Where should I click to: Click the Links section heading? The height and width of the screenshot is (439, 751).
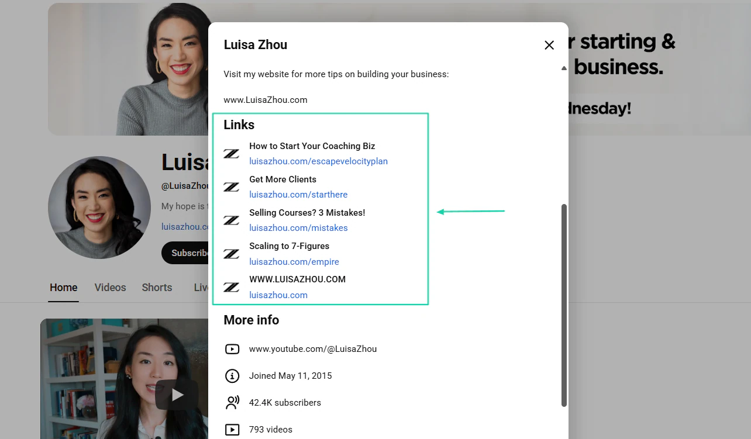[239, 125]
